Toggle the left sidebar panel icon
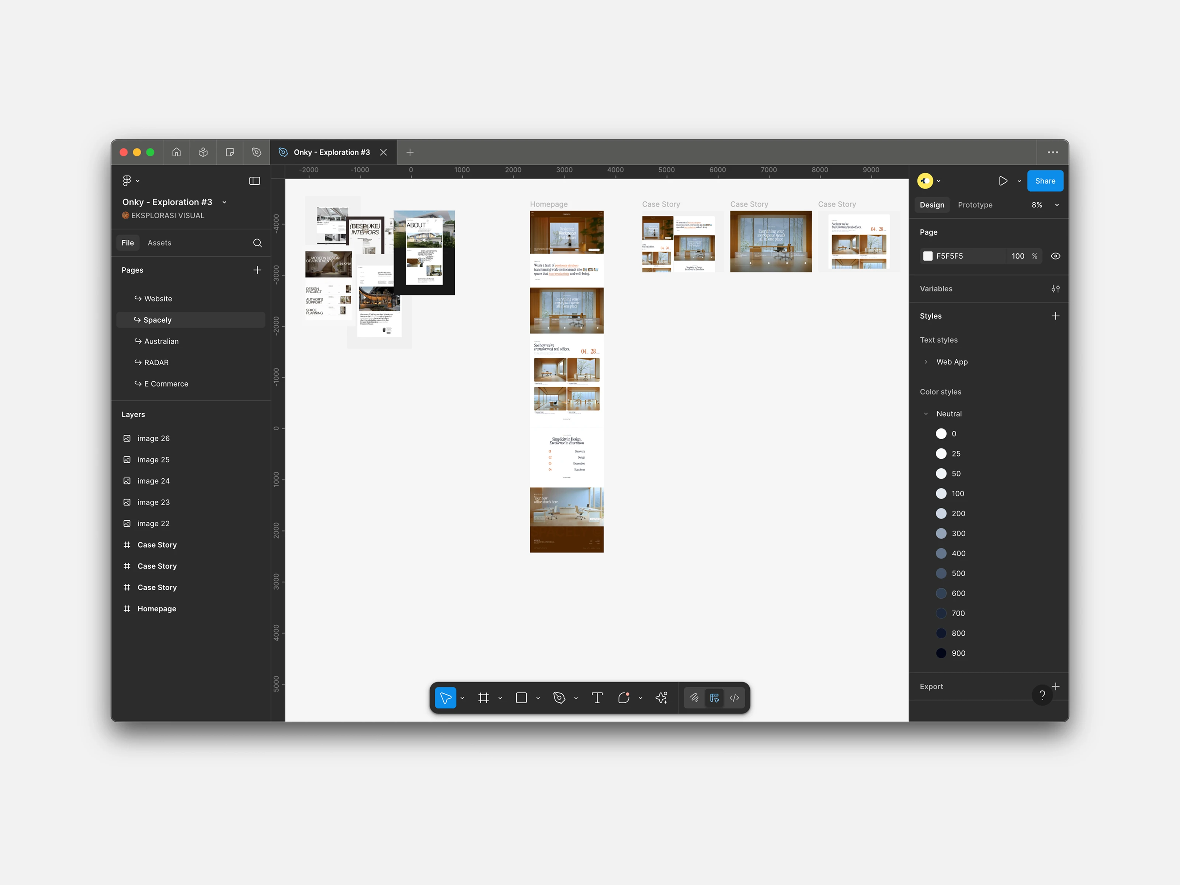Image resolution: width=1180 pixels, height=885 pixels. tap(254, 181)
